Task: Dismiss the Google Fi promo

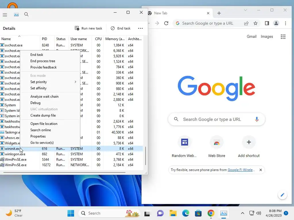Action: click(x=261, y=170)
